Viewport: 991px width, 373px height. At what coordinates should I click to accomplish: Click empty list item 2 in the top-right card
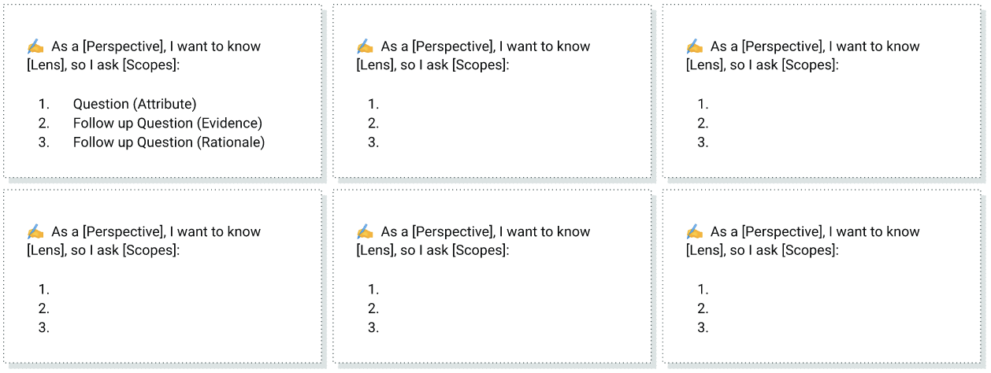click(703, 123)
